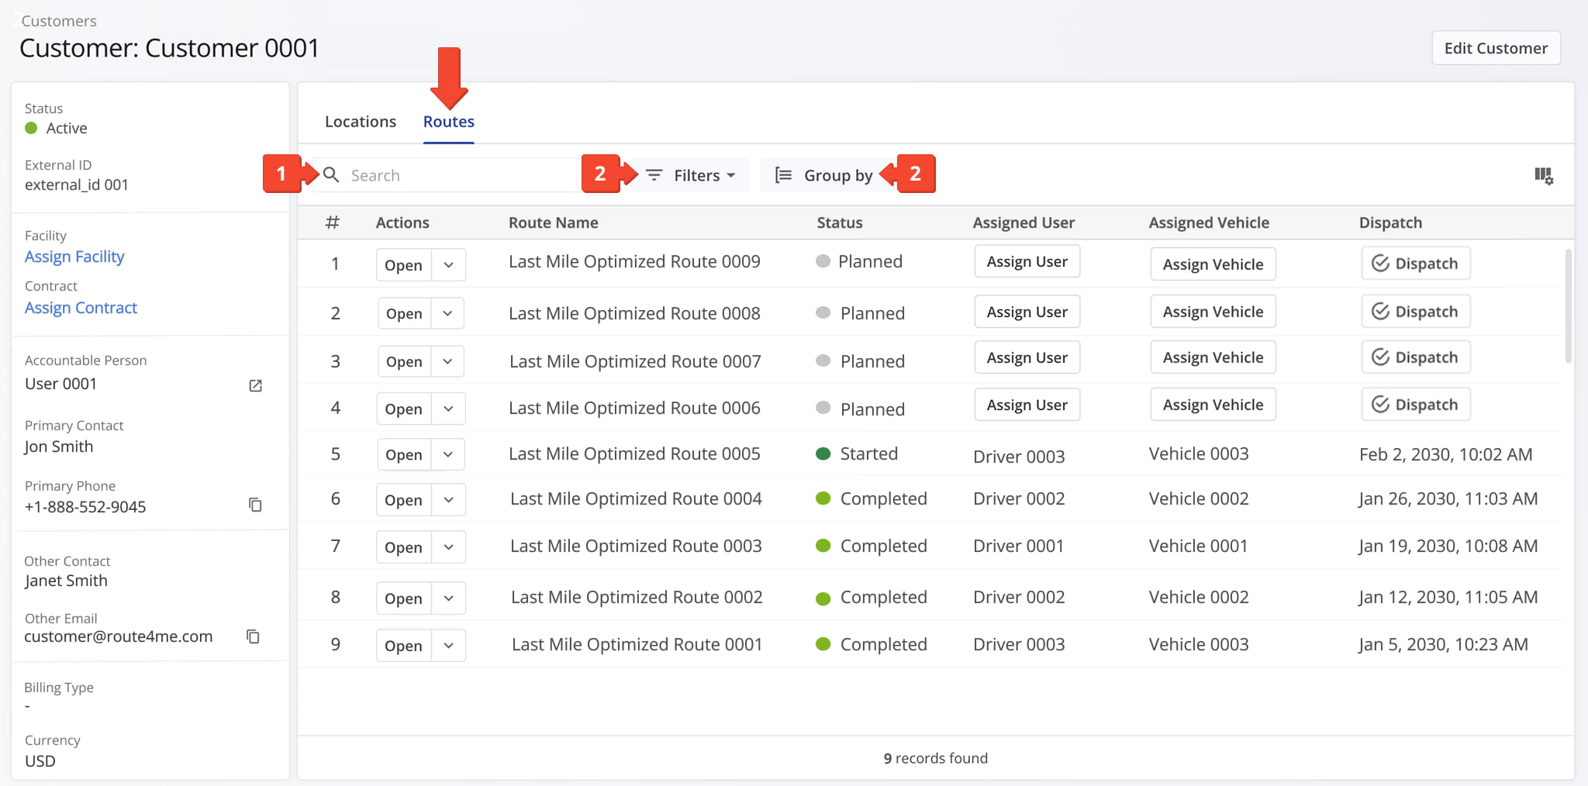Dispatch Last Mile Optimized Route 0006

[1415, 405]
